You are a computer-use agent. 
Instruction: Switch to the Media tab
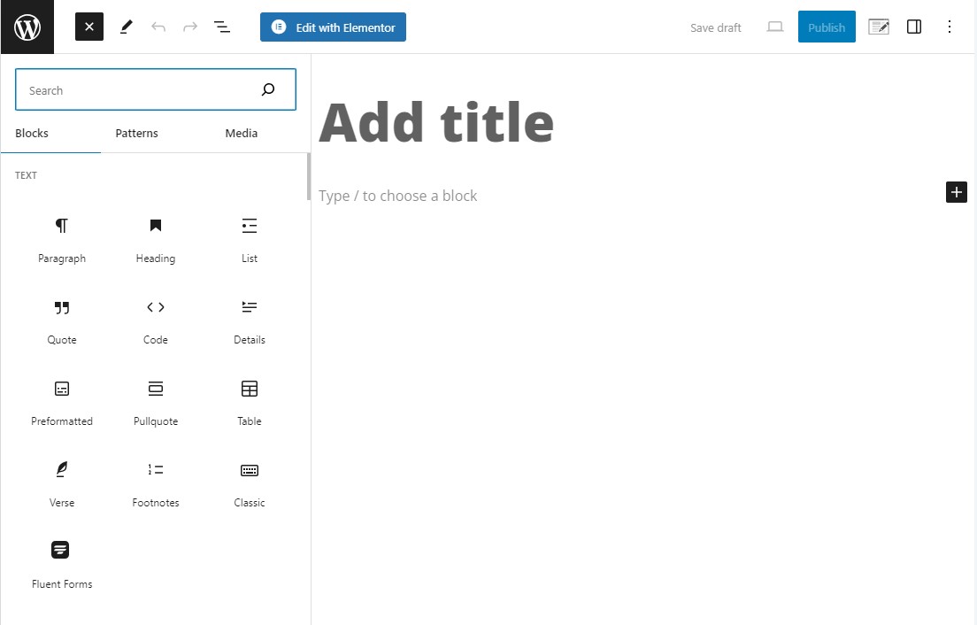coord(241,134)
